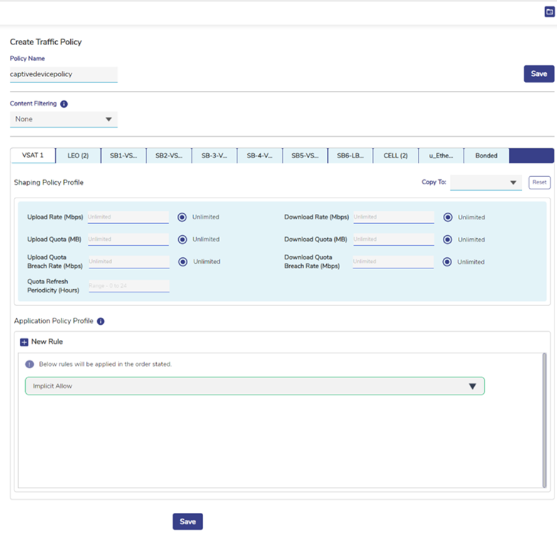
Task: Click the window icon in top-right corner
Action: (549, 12)
